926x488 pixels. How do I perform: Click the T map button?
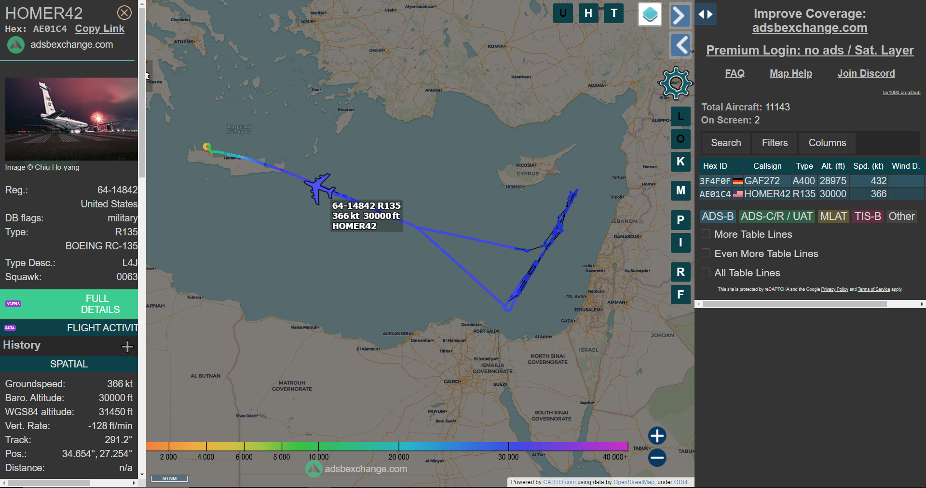coord(614,13)
